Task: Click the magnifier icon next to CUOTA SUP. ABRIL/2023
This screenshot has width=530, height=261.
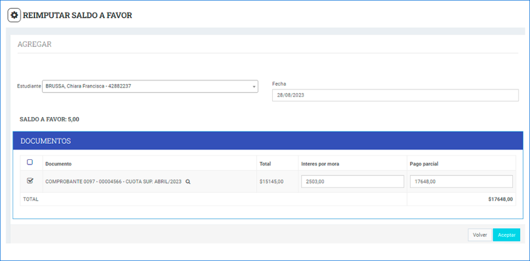Action: point(188,182)
